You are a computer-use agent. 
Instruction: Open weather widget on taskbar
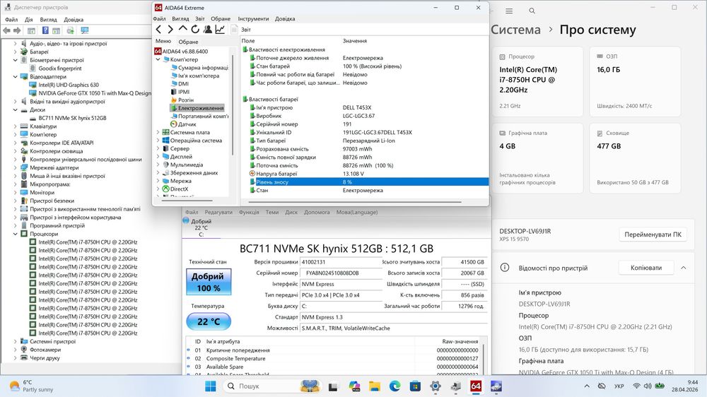coord(32,386)
